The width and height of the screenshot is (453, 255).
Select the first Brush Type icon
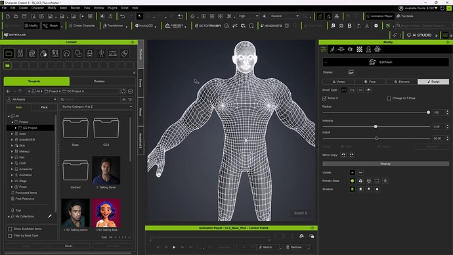pos(344,90)
